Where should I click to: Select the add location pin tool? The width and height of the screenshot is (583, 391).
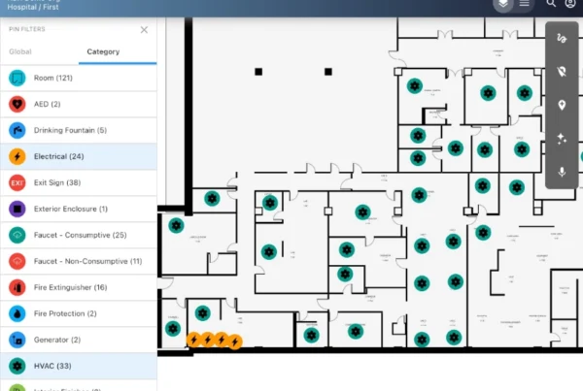click(562, 105)
